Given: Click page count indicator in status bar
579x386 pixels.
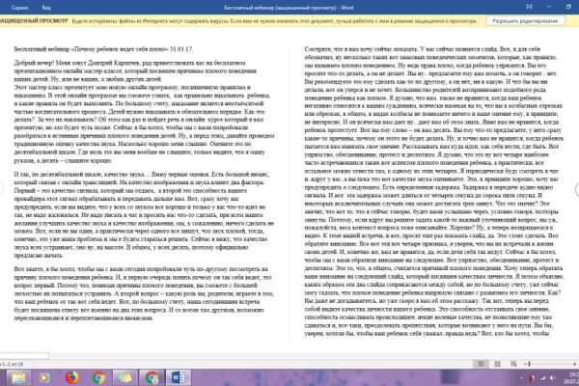Looking at the screenshot, I should (x=13, y=364).
